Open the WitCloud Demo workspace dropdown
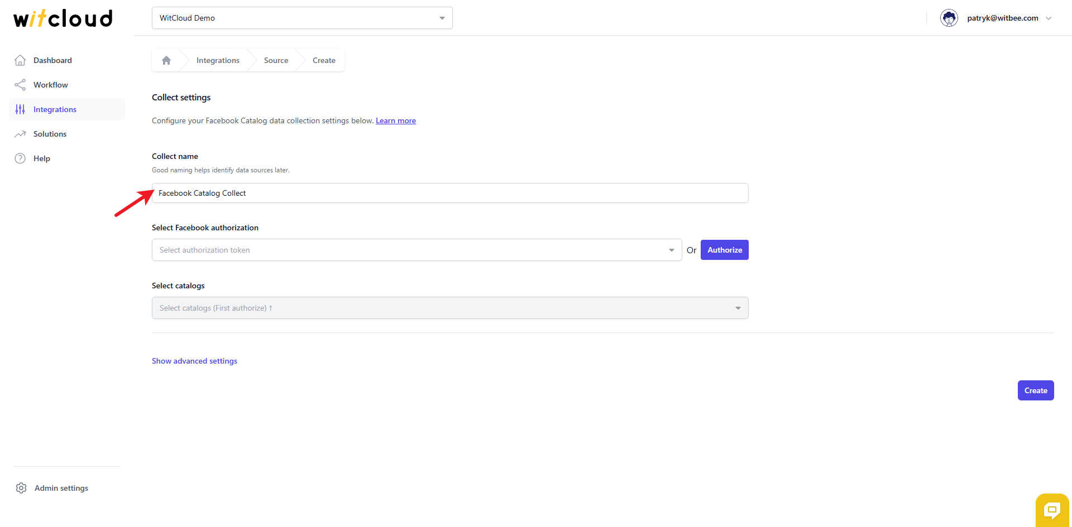The height and width of the screenshot is (527, 1072). pyautogui.click(x=302, y=18)
